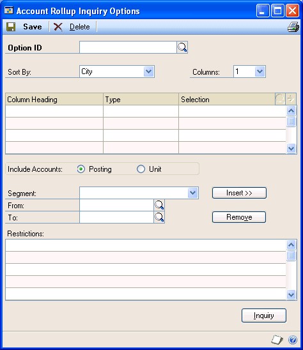Click Restrictions list scroll down arrow
Viewport: 303px width, 350px height.
(x=291, y=294)
